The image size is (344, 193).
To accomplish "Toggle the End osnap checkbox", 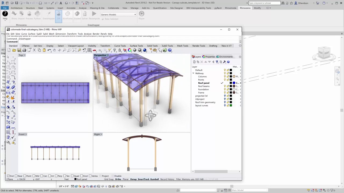I will [8, 176].
